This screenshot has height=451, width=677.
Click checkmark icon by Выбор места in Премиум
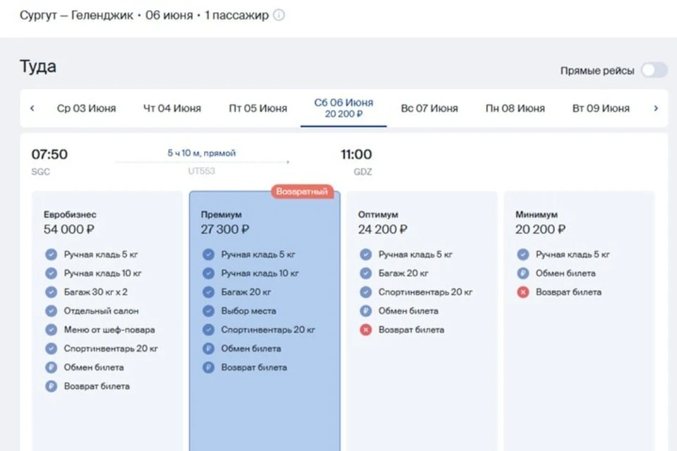(x=208, y=311)
